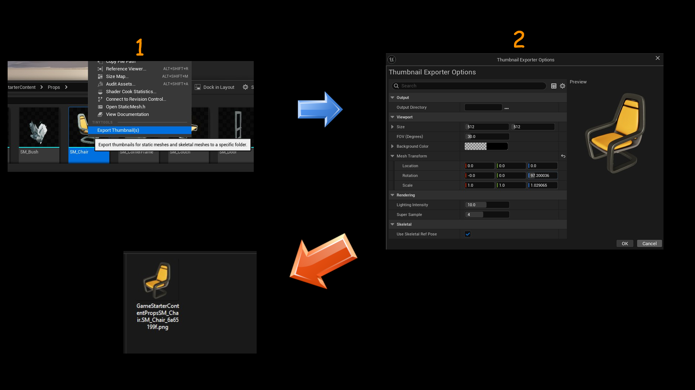Click Export Thumbnail(s) menu entry
This screenshot has height=390, width=695.
139,130
